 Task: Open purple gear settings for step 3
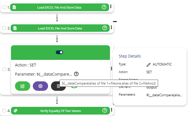click(40, 86)
